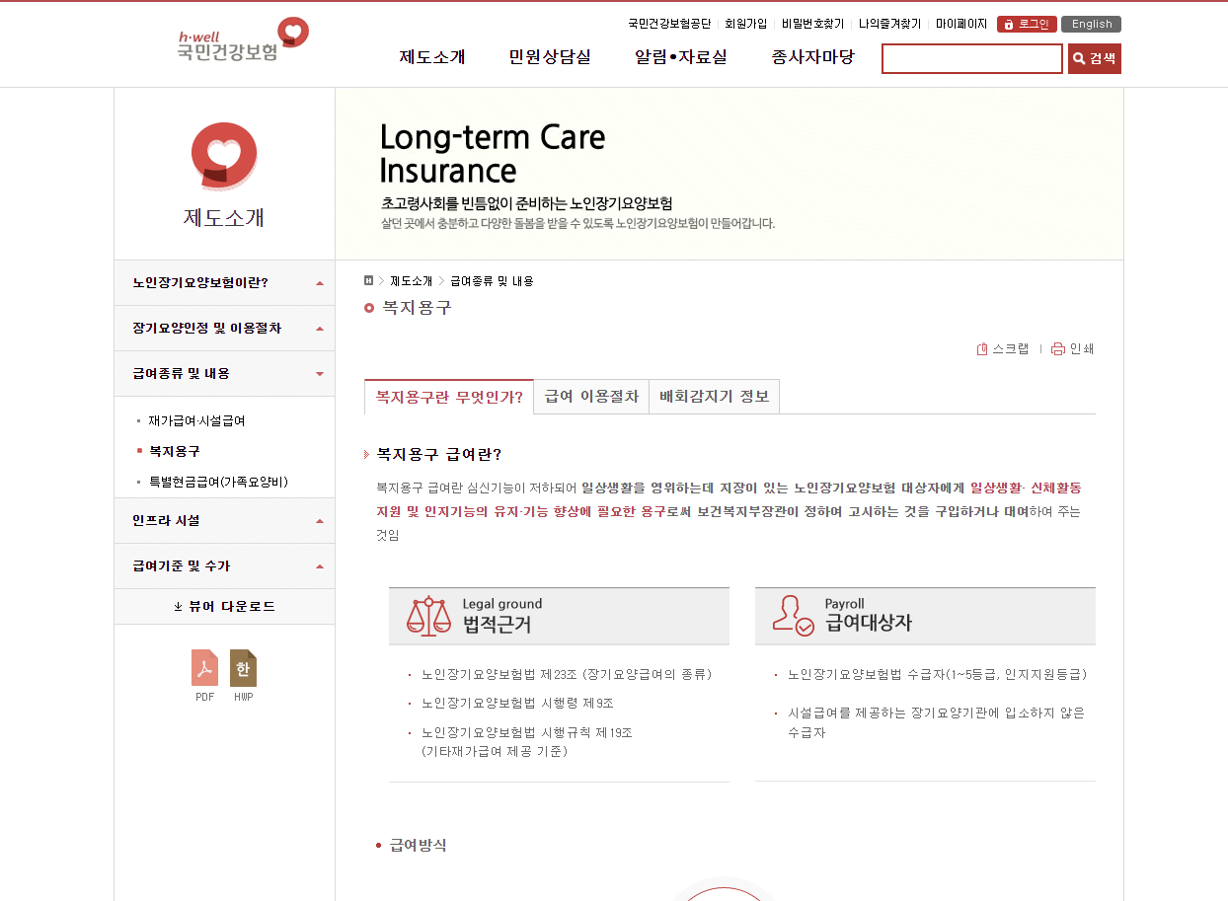Image resolution: width=1228 pixels, height=901 pixels.
Task: Switch to the 배회감지기 정보 tab
Action: (714, 396)
